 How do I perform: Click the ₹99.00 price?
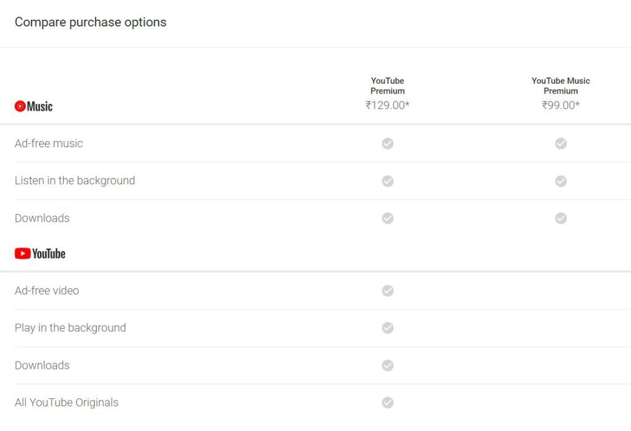pos(561,105)
